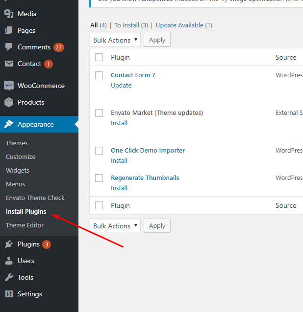The image size is (303, 312).
Task: Show All plugins filter
Action: tap(94, 25)
